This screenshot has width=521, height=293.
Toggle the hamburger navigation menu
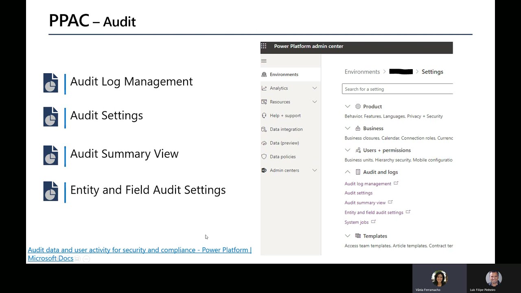click(x=264, y=61)
